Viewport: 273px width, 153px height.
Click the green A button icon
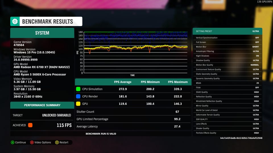click(x=13, y=143)
